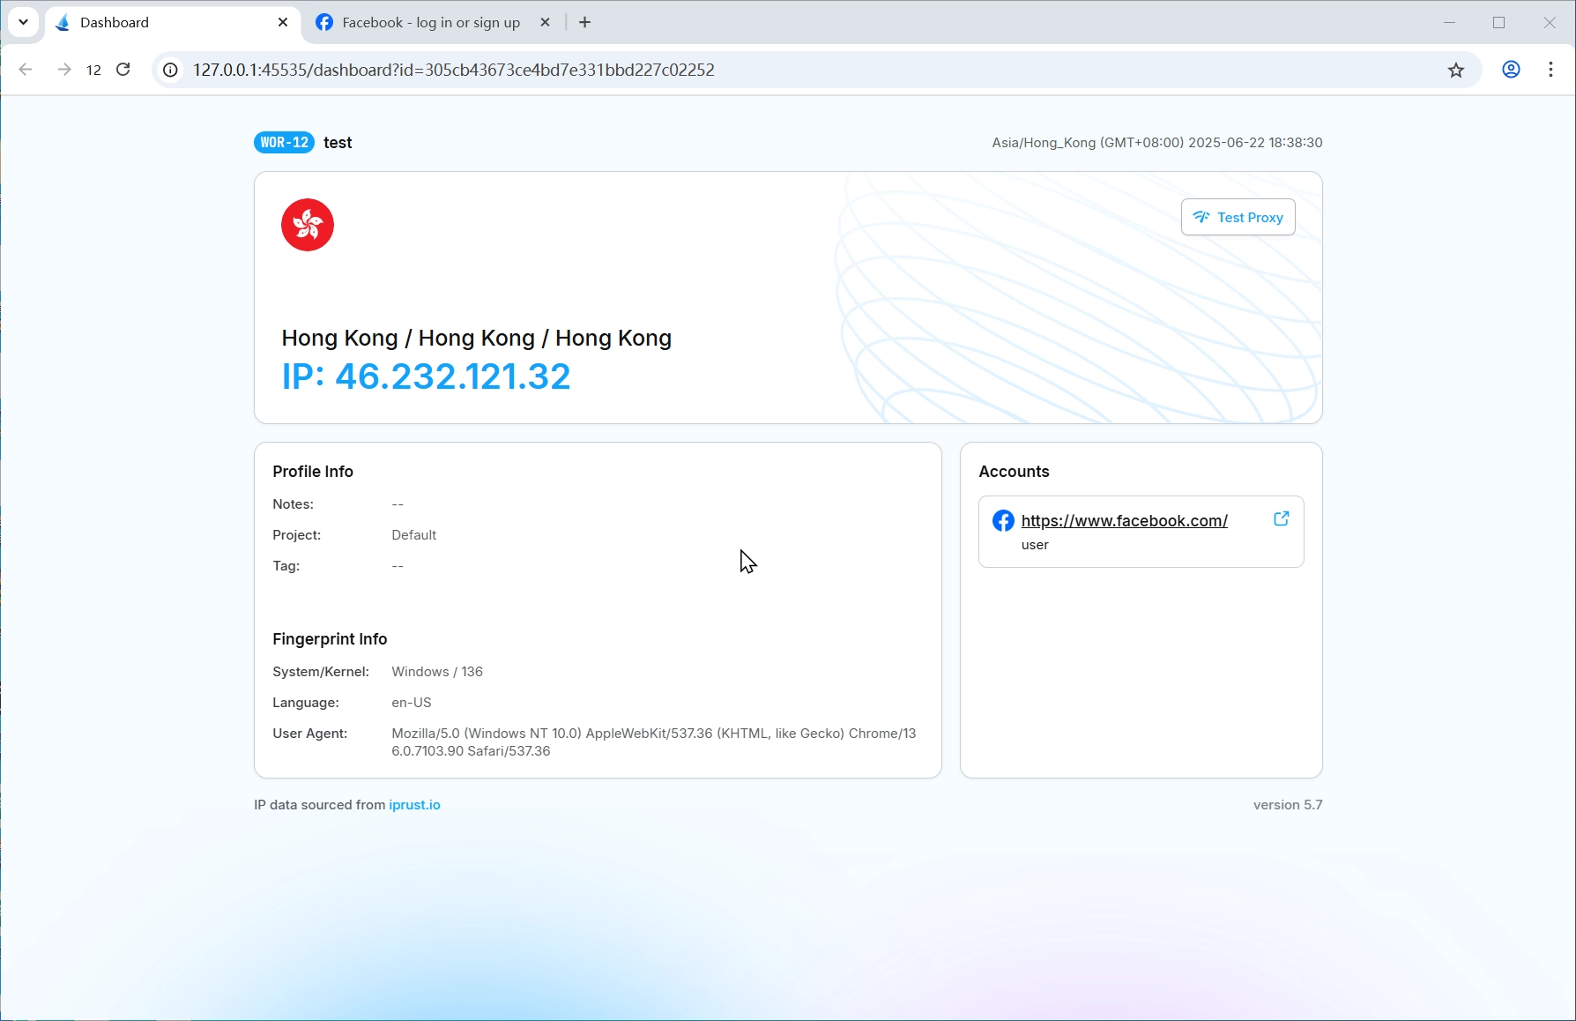1576x1021 pixels.
Task: Click the Hong Kong flag icon
Action: [x=307, y=225]
